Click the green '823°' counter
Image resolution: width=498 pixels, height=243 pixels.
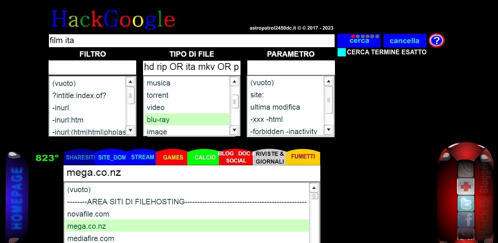coord(47,158)
